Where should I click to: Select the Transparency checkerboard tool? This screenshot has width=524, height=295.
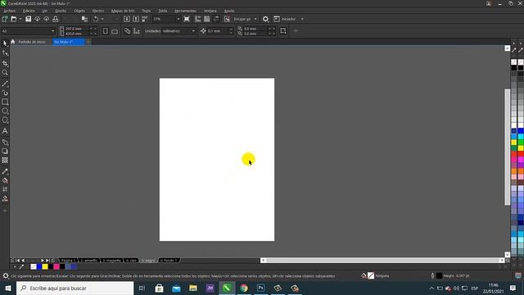(x=5, y=161)
